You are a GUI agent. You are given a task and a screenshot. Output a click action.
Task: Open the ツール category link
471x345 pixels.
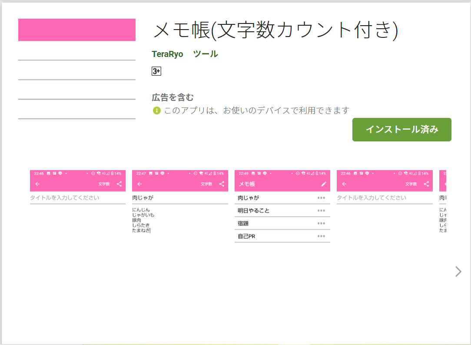[206, 54]
